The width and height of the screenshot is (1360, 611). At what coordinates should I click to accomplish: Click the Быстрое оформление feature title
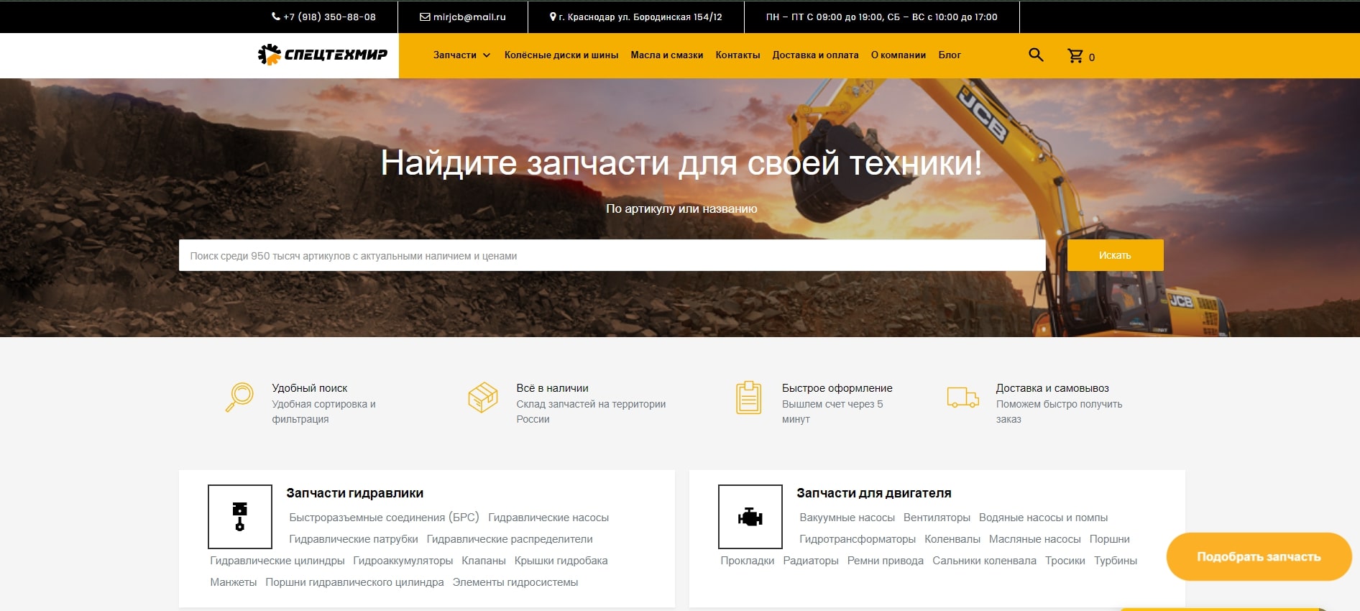click(837, 388)
